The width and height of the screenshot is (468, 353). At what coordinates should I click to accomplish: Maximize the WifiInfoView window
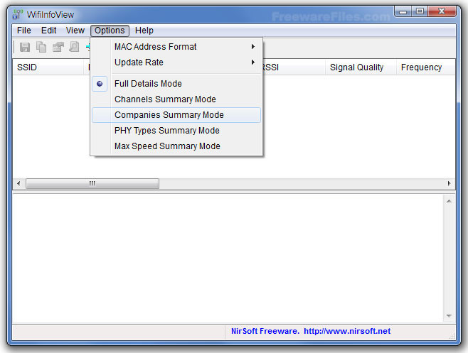click(420, 11)
